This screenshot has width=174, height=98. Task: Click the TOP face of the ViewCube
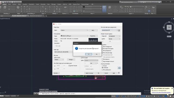[169, 27]
